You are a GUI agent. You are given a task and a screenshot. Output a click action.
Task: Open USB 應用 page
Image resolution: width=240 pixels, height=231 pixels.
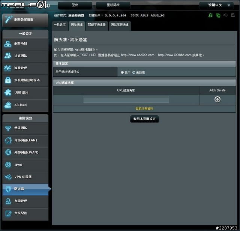[x=25, y=92]
